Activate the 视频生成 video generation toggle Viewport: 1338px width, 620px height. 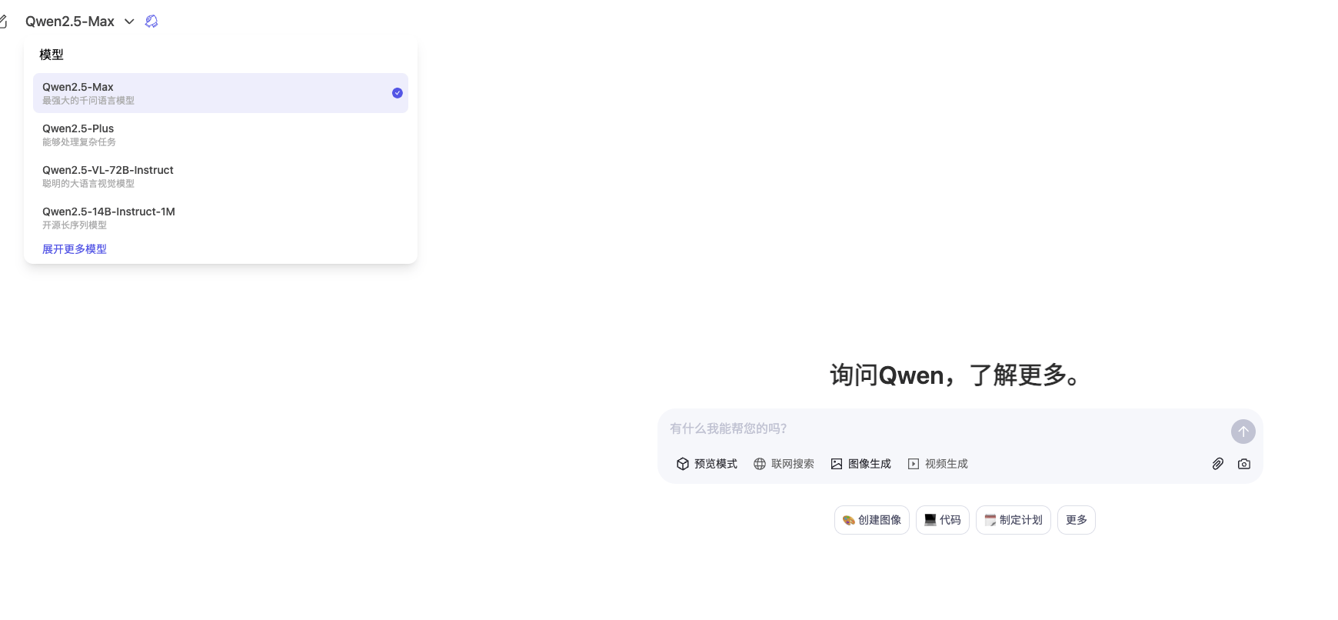(x=937, y=464)
